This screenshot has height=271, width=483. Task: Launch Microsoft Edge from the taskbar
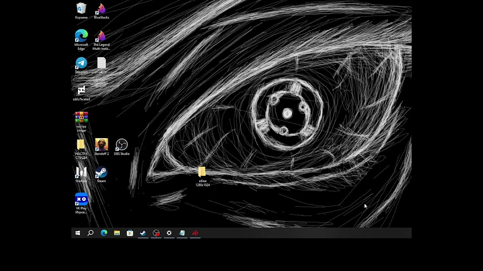(104, 233)
